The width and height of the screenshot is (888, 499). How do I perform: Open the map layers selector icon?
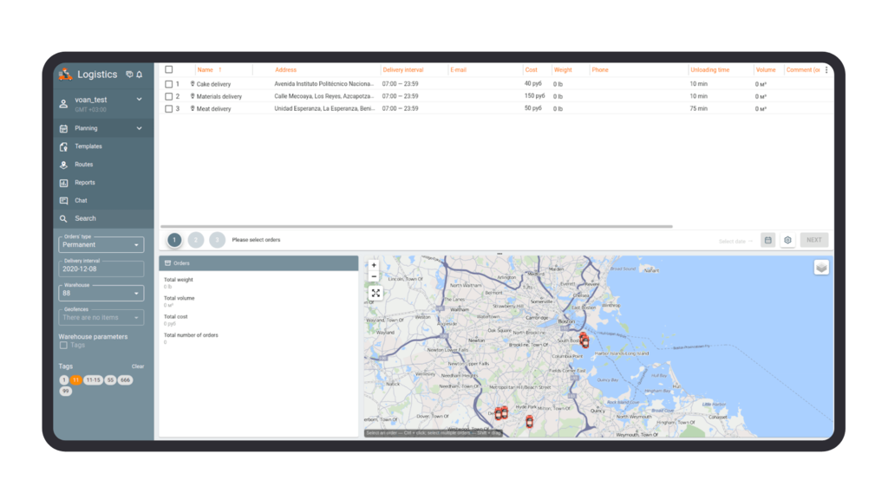click(x=821, y=267)
